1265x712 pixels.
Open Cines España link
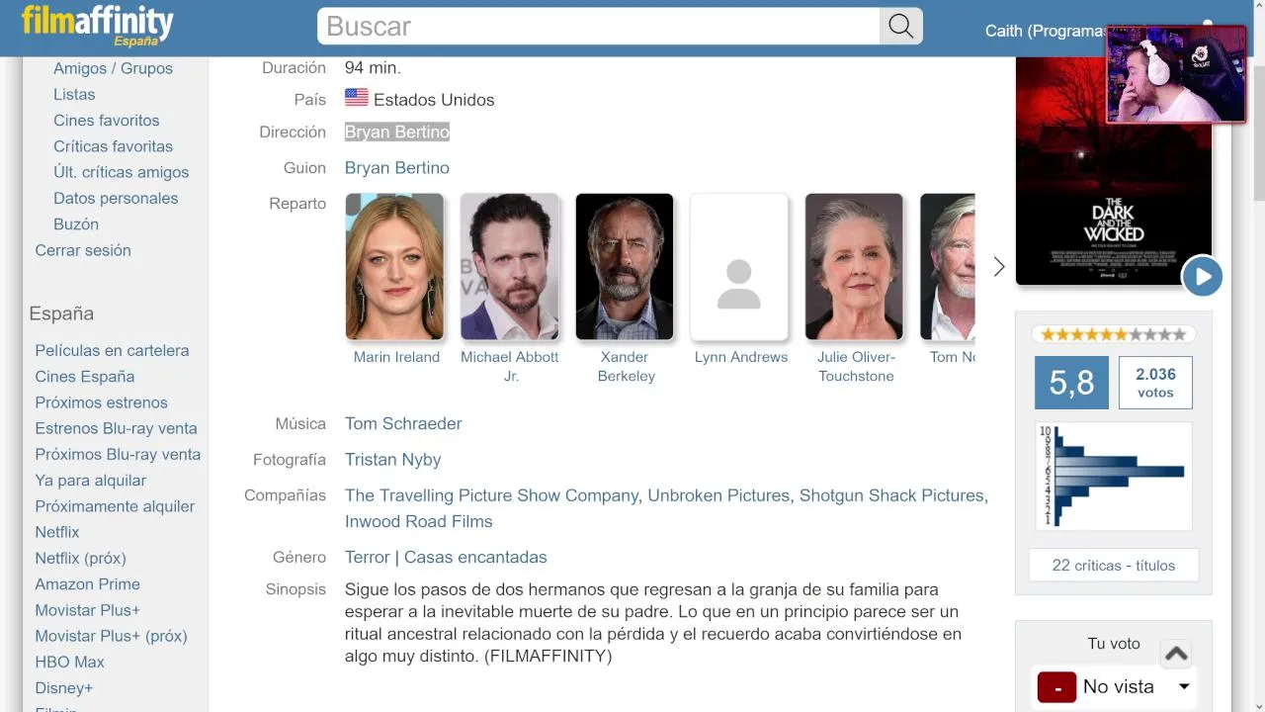click(84, 376)
